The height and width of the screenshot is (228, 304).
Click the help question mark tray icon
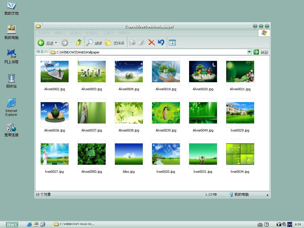tap(267, 224)
